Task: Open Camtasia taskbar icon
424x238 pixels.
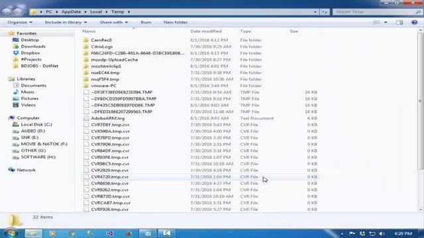Action: (x=166, y=233)
